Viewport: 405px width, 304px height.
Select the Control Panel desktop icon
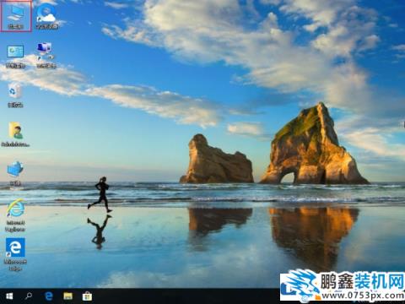click(15, 57)
